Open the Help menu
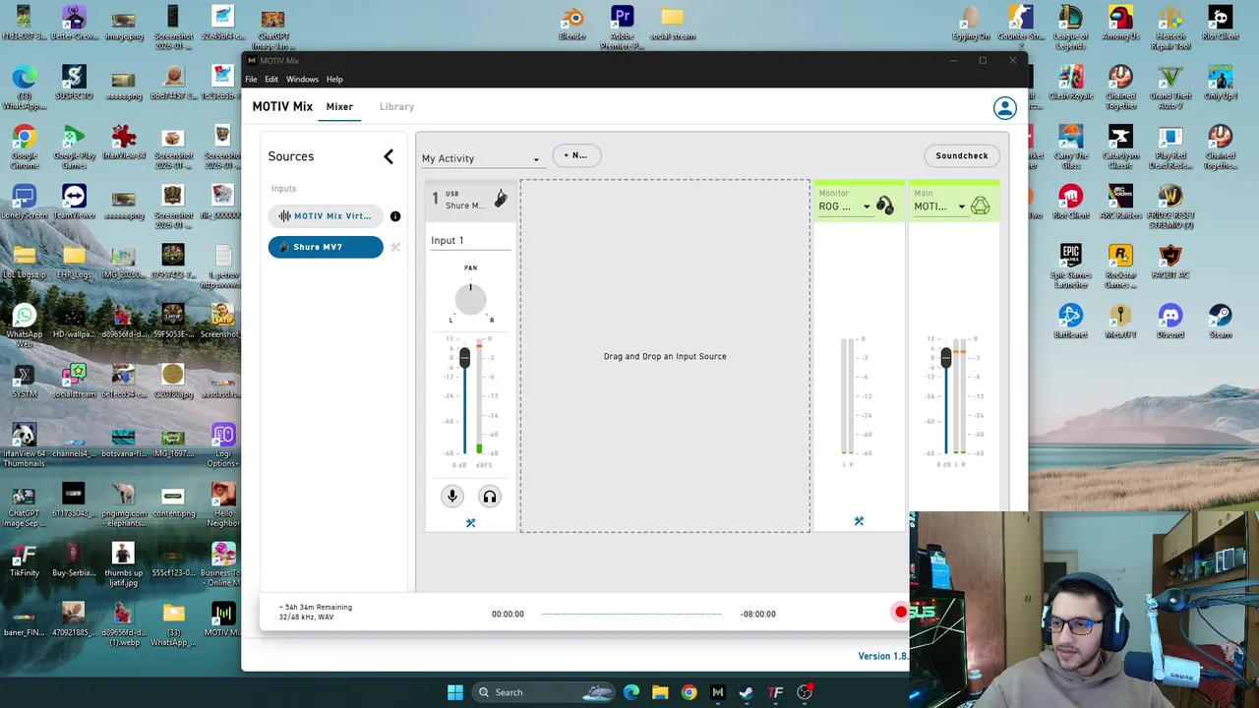The image size is (1259, 708). [334, 80]
